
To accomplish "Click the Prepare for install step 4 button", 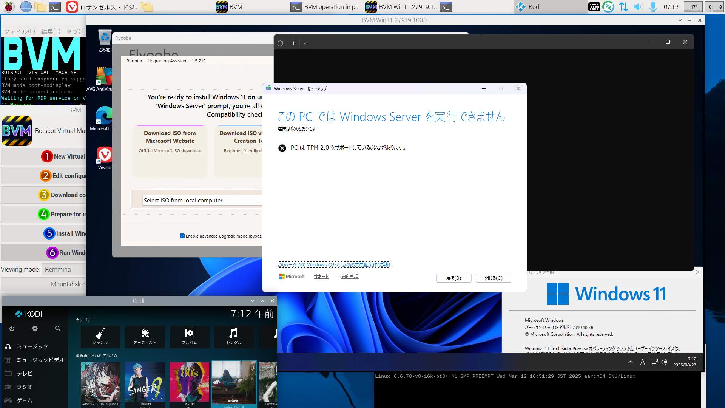I will click(x=43, y=214).
